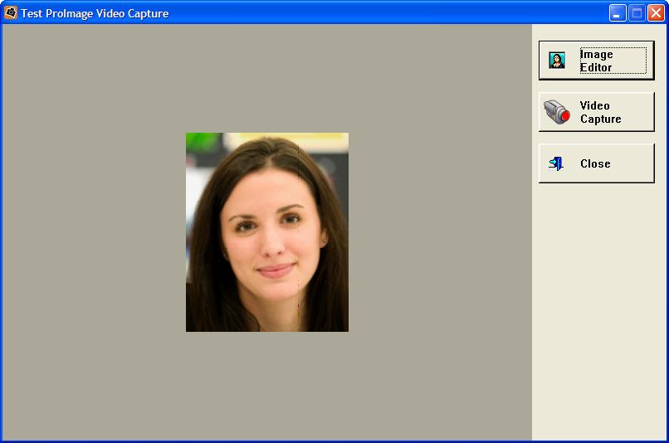
Task: Click the red lens dot on camcorder icon
Action: 566,115
